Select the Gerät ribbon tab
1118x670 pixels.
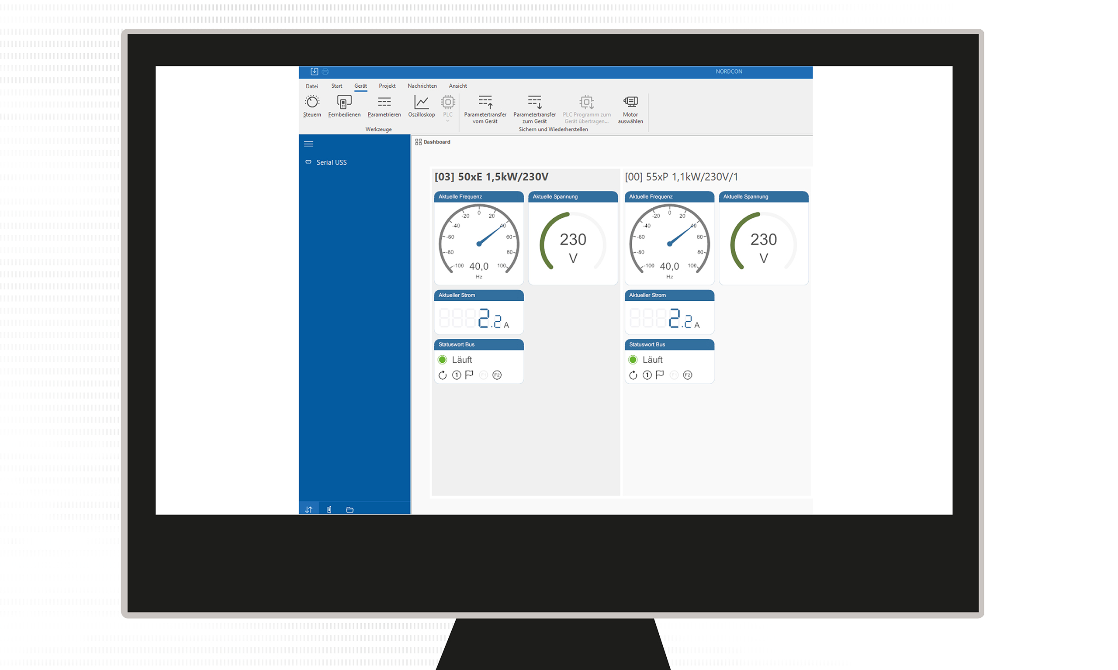tap(360, 86)
